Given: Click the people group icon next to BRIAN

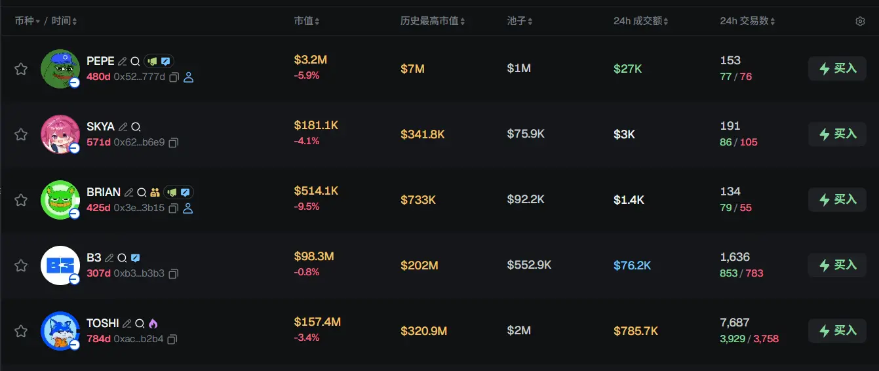Looking at the screenshot, I should click(155, 193).
